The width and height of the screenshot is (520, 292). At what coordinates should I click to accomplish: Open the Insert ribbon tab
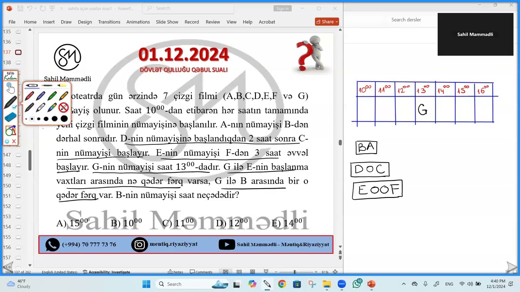tap(49, 22)
